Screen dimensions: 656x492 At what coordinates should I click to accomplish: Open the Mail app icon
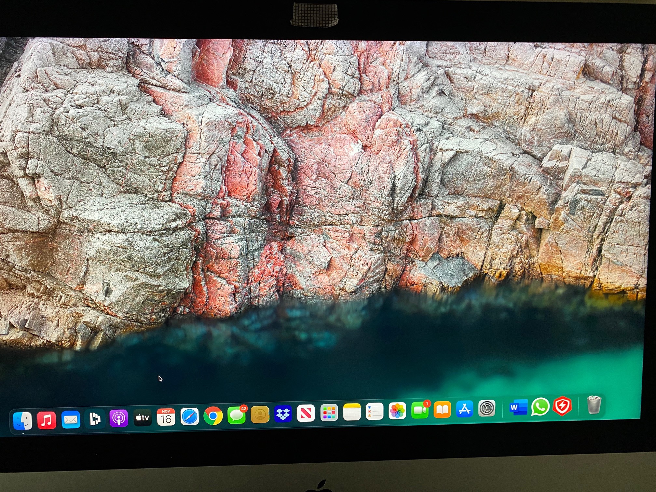tap(71, 420)
